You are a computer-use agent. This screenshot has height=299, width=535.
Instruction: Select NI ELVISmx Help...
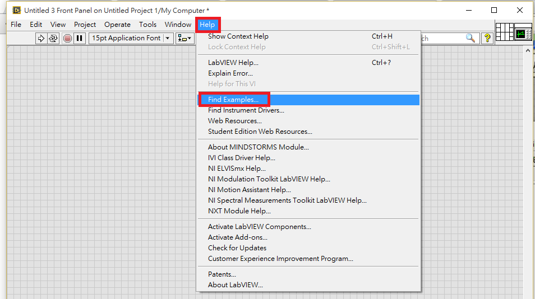point(308,169)
